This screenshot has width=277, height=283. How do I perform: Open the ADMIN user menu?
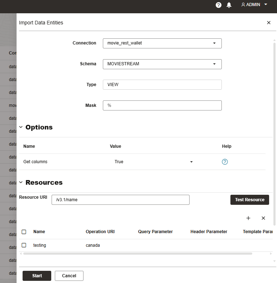click(254, 5)
